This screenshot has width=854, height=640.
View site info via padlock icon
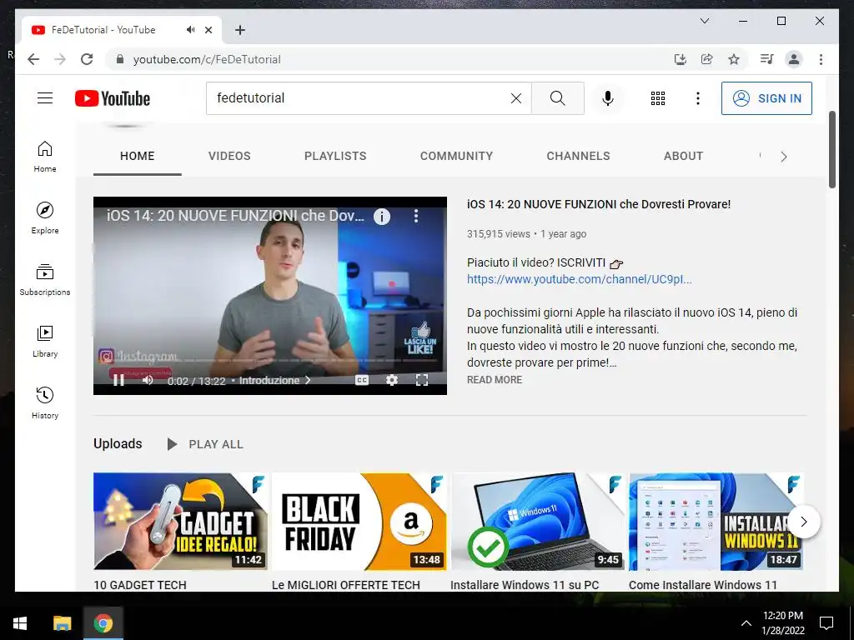coord(120,59)
